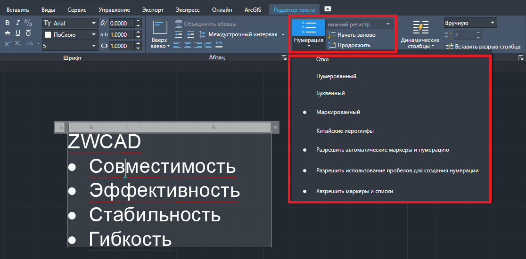Click the text ruler's right diamond handle

[275, 127]
